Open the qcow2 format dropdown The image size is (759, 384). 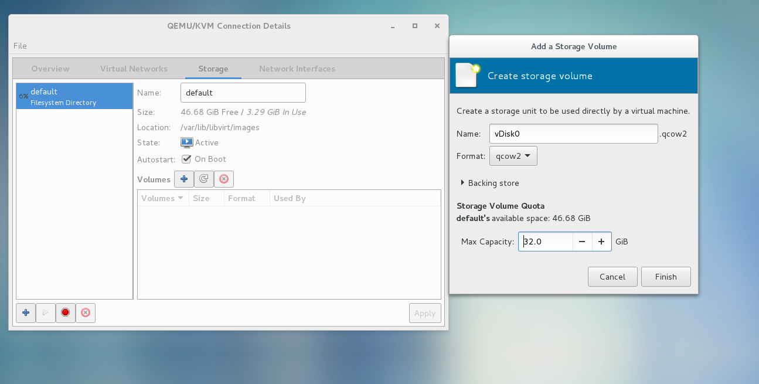click(x=513, y=156)
